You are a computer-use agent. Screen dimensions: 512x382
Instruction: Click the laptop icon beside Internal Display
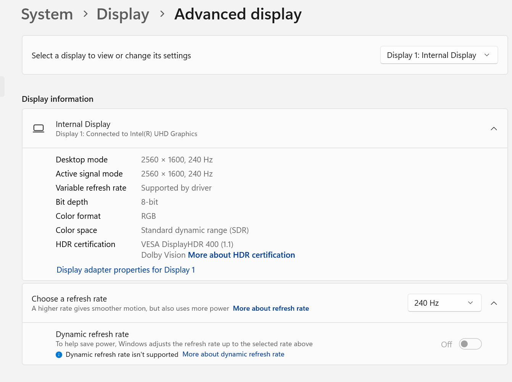click(x=39, y=128)
